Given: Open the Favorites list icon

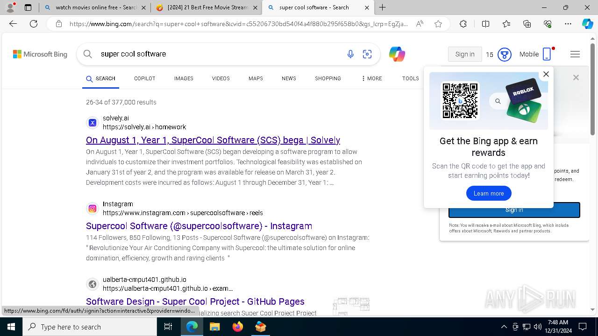Looking at the screenshot, I should point(506,24).
